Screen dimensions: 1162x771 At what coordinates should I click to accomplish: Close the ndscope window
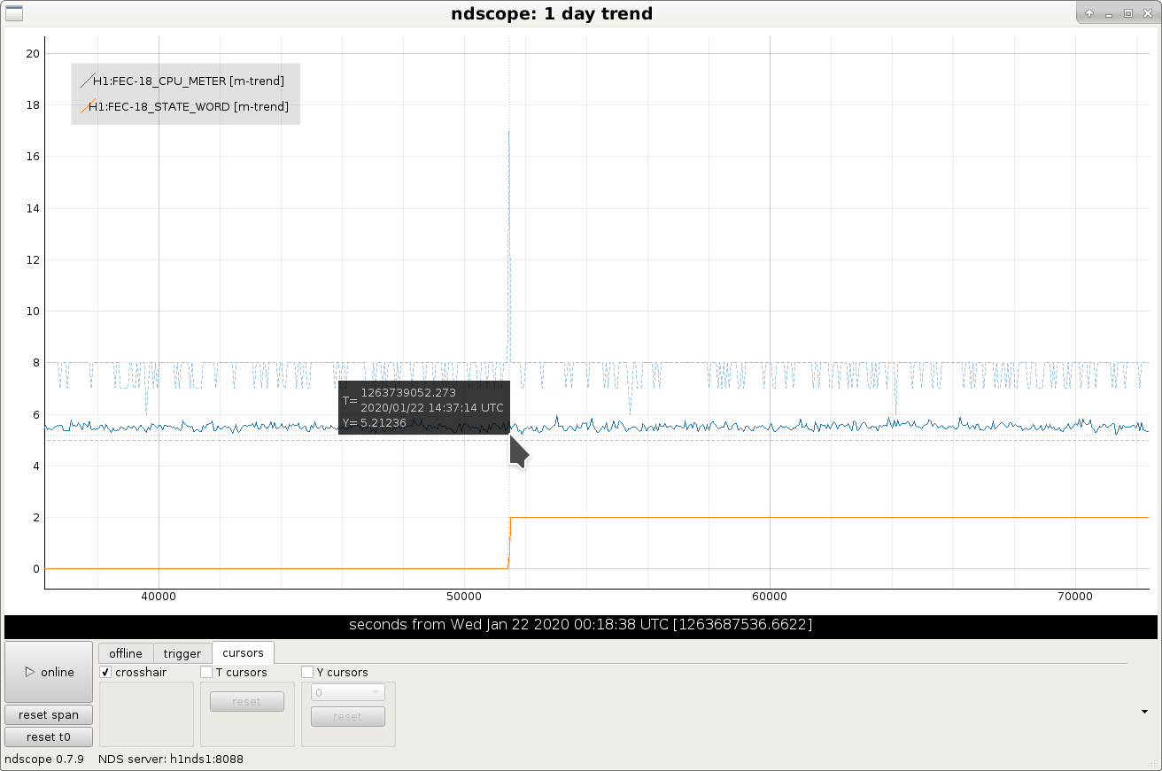click(1147, 13)
